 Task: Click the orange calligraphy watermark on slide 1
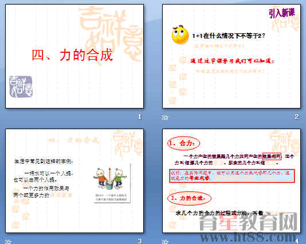click(x=111, y=34)
